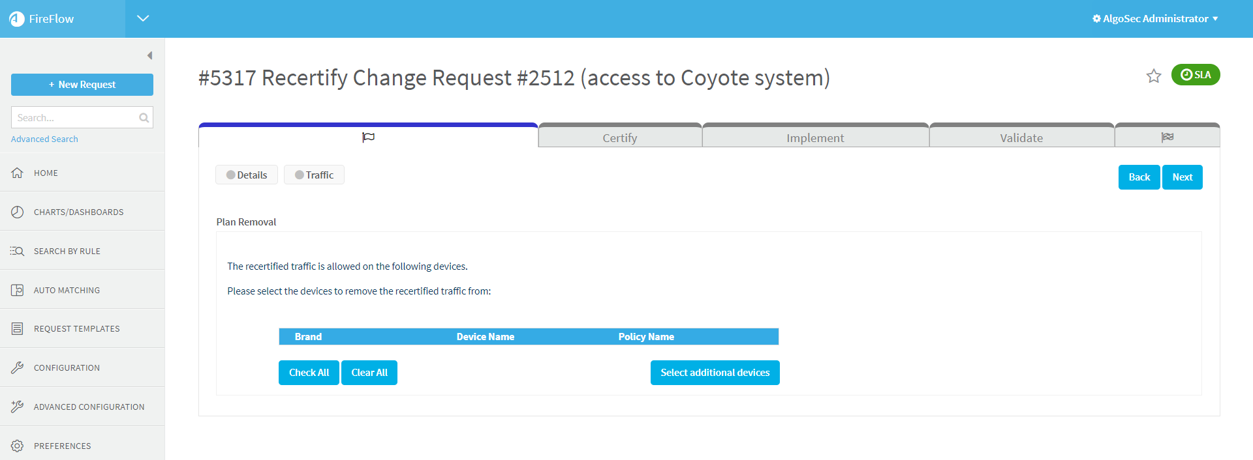
Task: Switch to the Certify tab
Action: [619, 137]
